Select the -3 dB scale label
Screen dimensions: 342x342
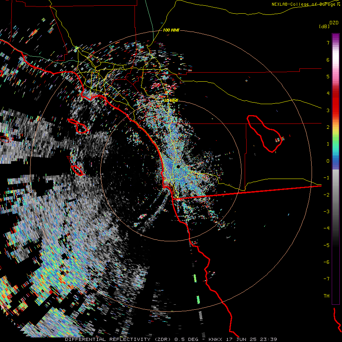click(x=326, y=211)
